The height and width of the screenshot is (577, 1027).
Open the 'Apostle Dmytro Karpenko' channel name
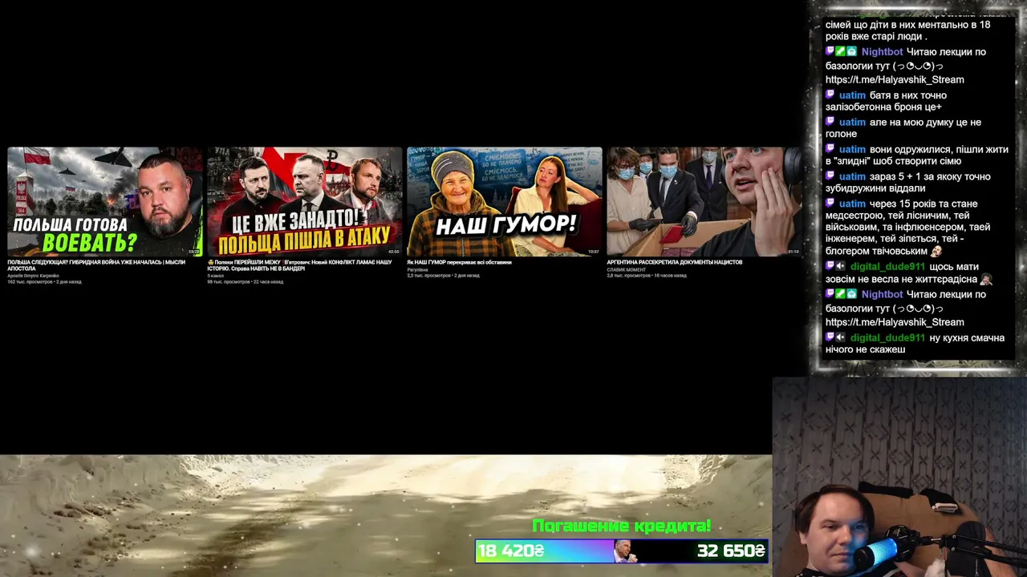33,276
